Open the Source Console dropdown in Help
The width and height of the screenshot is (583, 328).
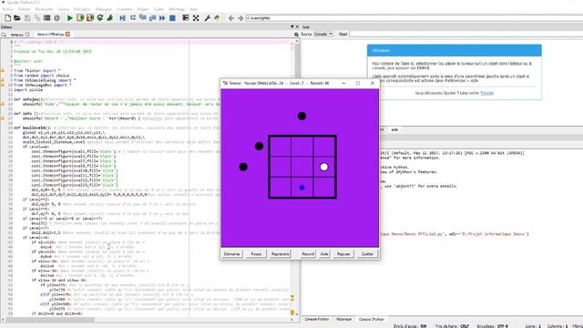[322, 35]
